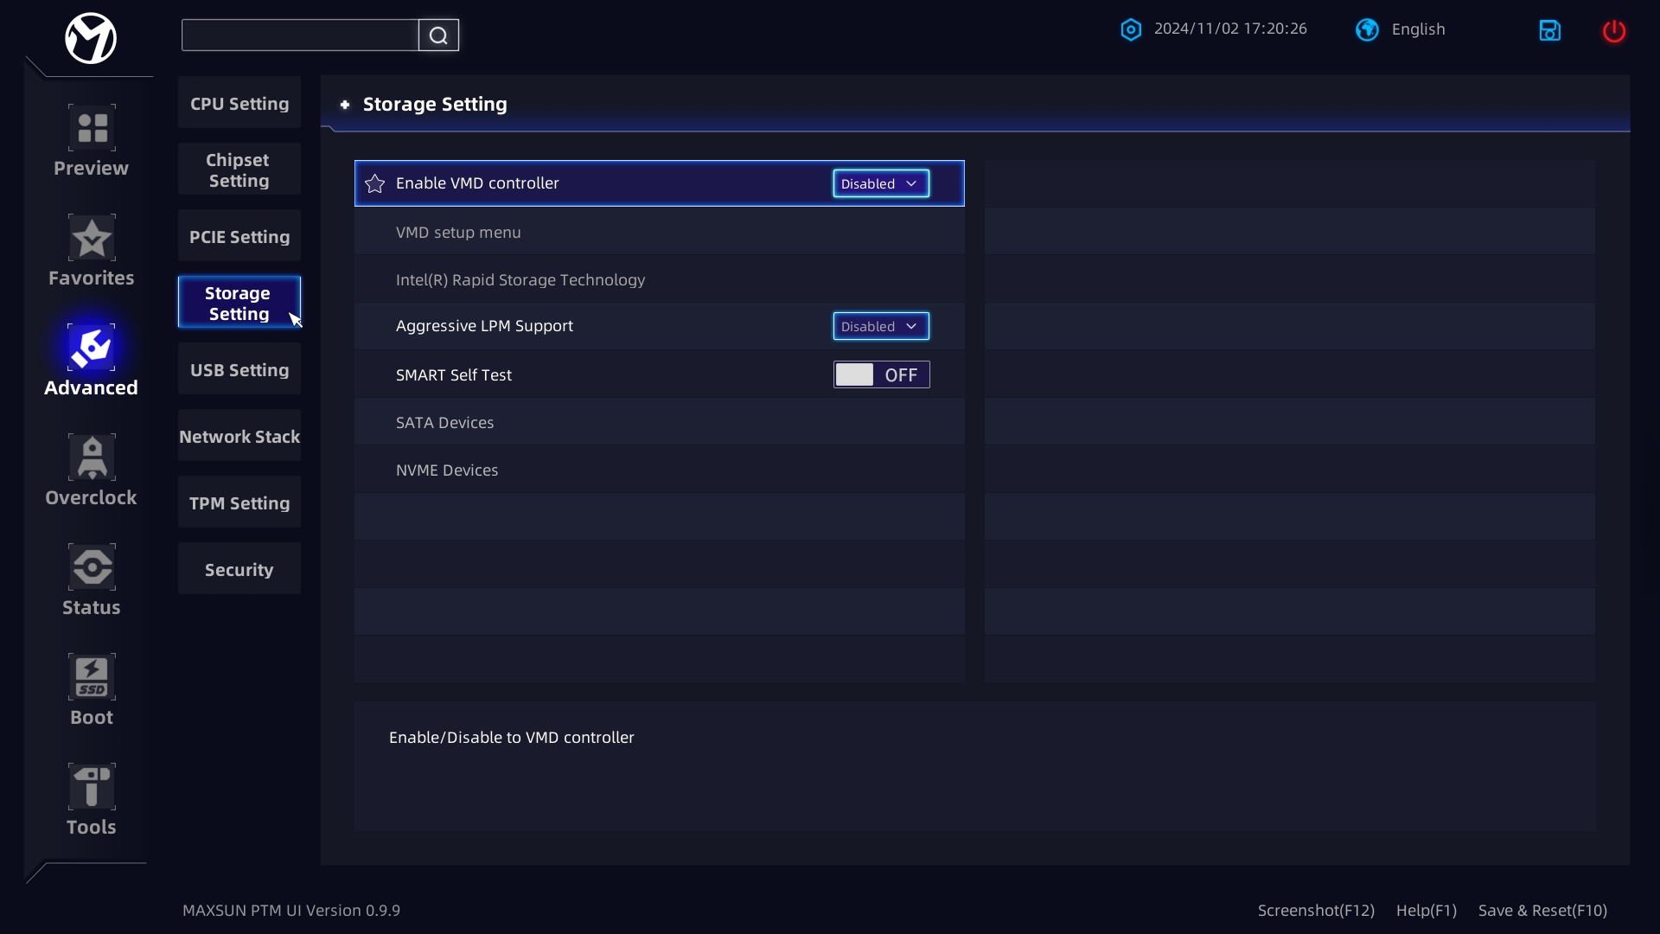
Task: Focus the search input field
Action: coord(300,35)
